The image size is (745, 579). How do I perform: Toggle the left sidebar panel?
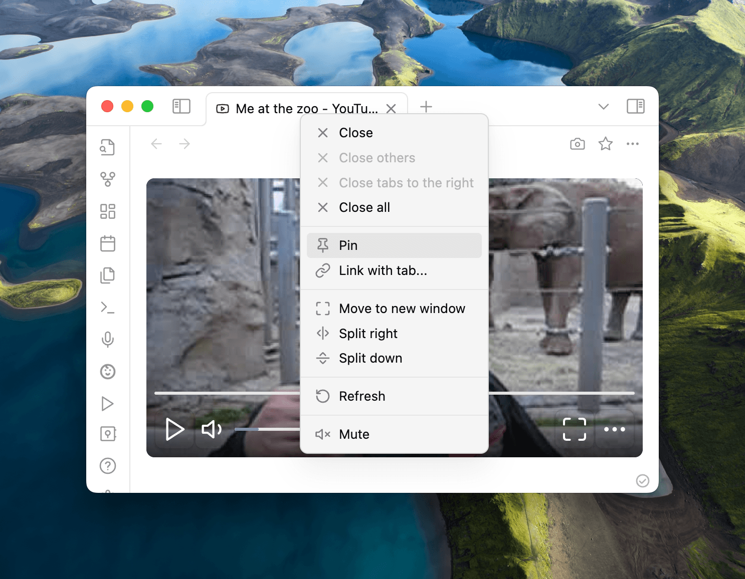[181, 106]
